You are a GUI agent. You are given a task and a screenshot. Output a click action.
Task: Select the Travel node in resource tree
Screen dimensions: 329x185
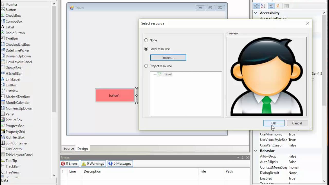(x=167, y=74)
